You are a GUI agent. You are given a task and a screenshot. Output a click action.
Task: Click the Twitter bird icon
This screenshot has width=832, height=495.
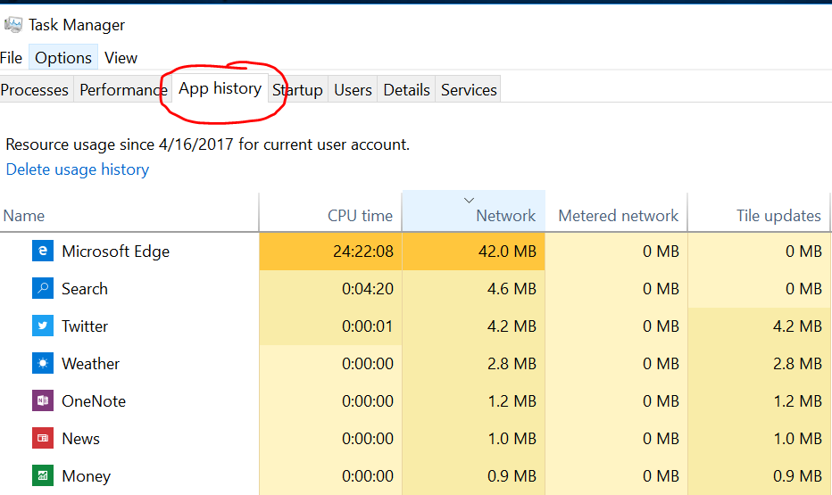[x=43, y=326]
